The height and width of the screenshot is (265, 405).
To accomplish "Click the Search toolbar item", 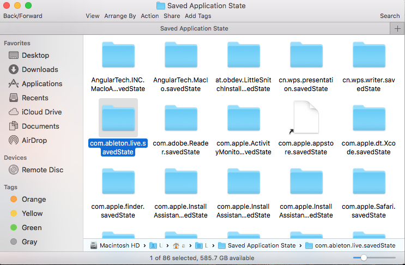I will (390, 16).
